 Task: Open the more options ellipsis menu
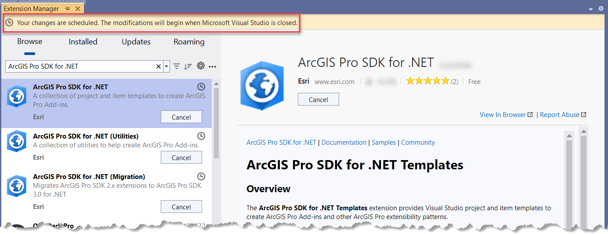point(213,67)
